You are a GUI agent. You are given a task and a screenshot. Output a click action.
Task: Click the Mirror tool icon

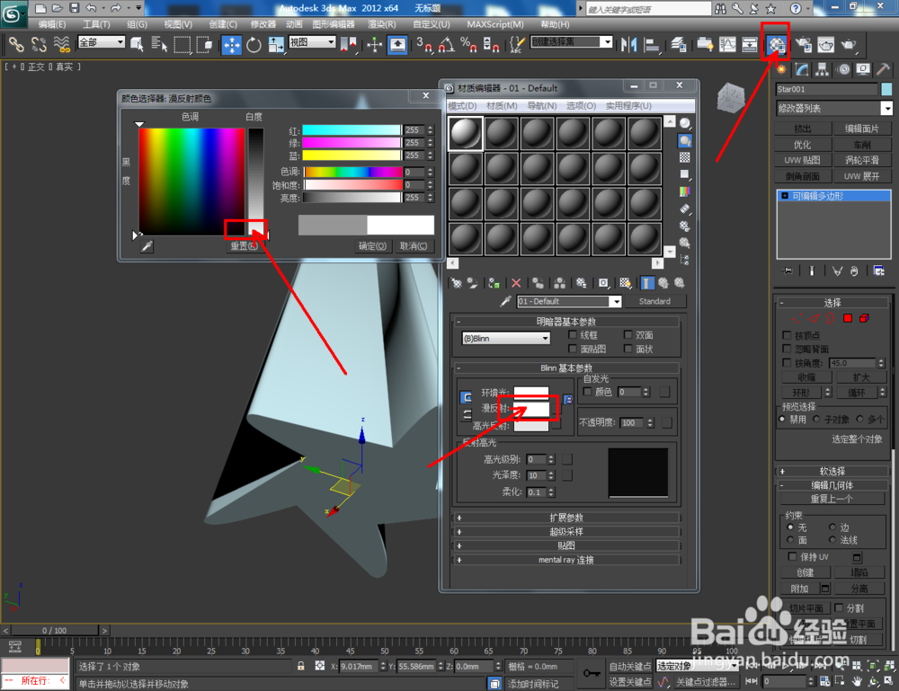[x=629, y=44]
